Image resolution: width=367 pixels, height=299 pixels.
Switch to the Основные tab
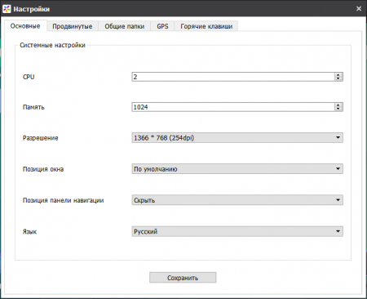click(x=25, y=26)
